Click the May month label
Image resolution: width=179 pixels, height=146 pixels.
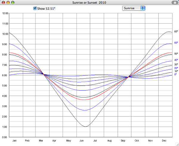click(69, 141)
